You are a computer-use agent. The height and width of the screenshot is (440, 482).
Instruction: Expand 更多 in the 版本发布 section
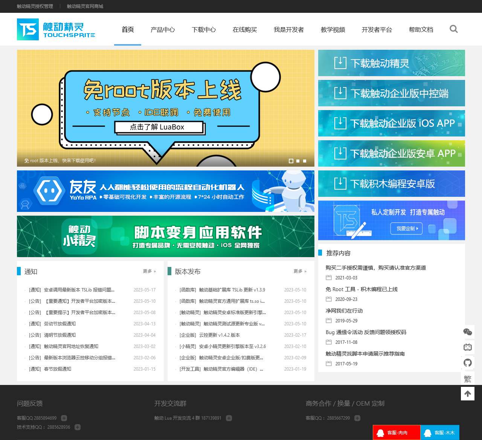click(x=300, y=271)
